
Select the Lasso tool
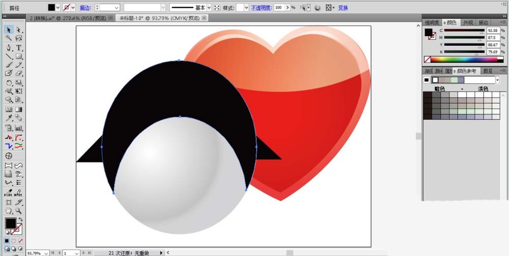coord(19,38)
